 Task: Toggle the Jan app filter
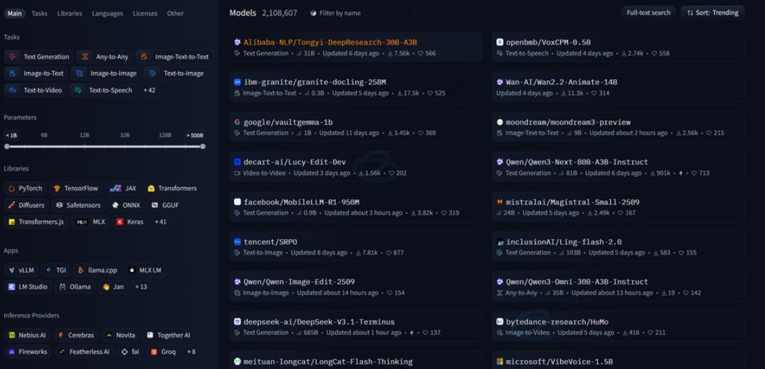point(113,287)
